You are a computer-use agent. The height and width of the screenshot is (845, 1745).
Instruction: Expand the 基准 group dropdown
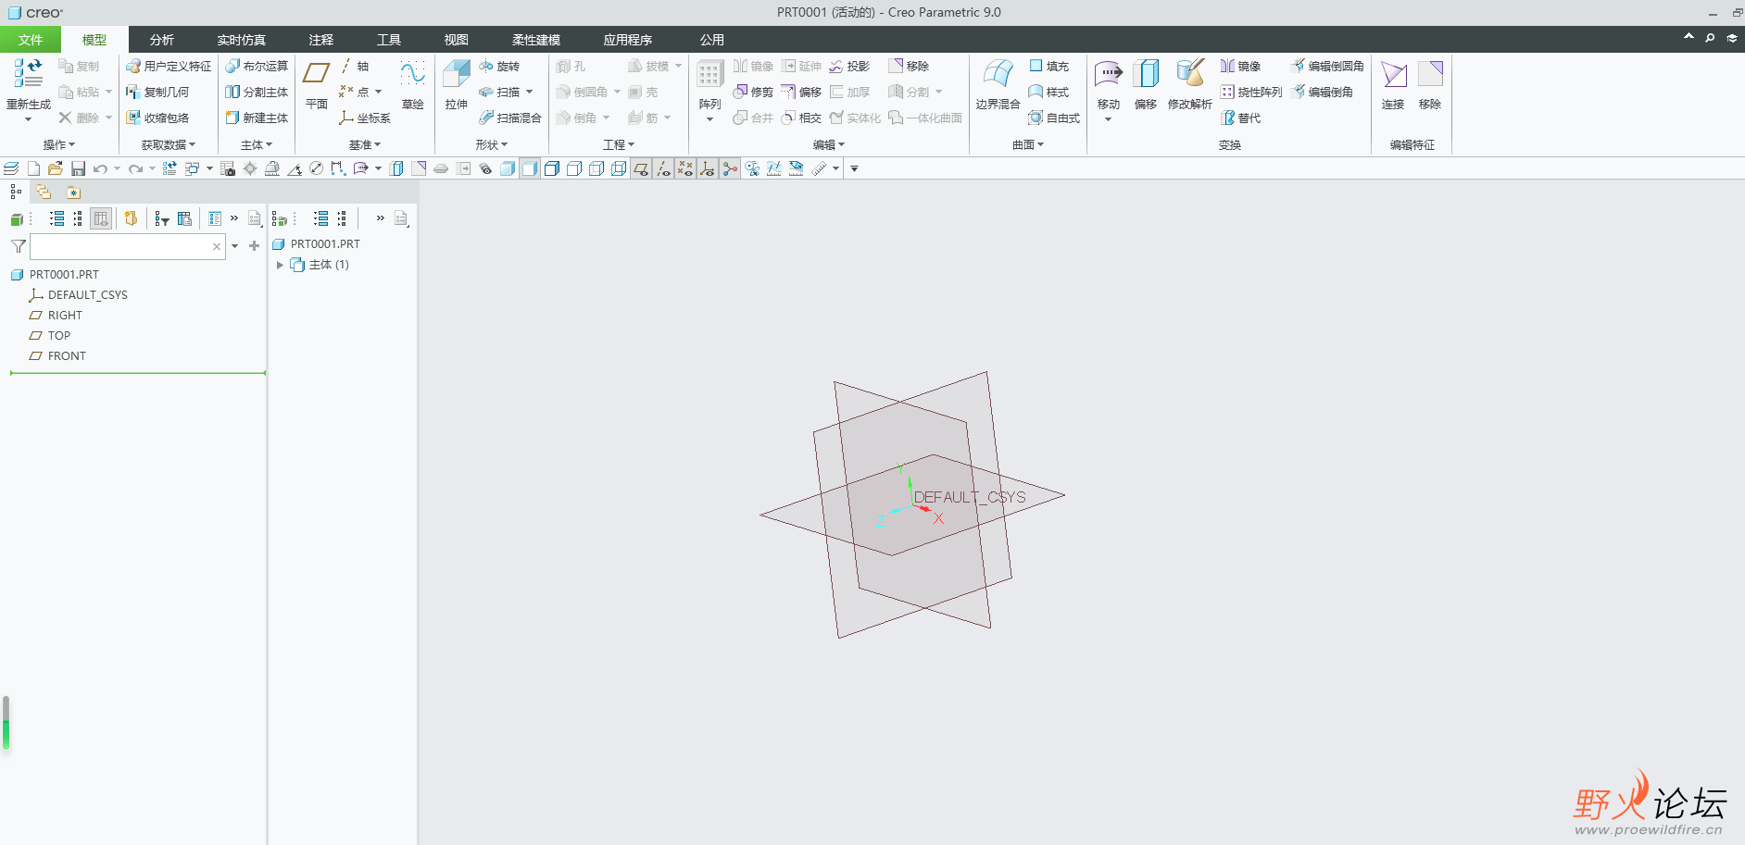point(365,145)
